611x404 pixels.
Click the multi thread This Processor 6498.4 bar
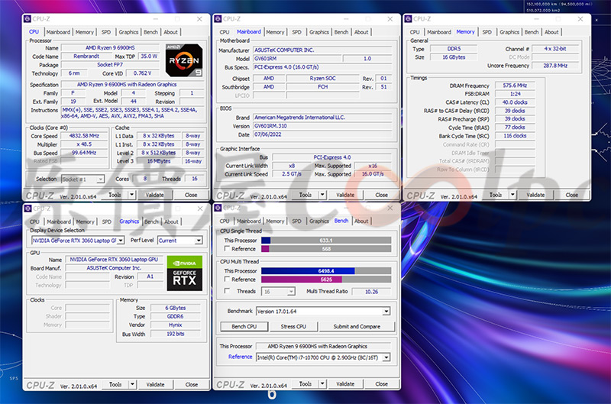pyautogui.click(x=326, y=271)
